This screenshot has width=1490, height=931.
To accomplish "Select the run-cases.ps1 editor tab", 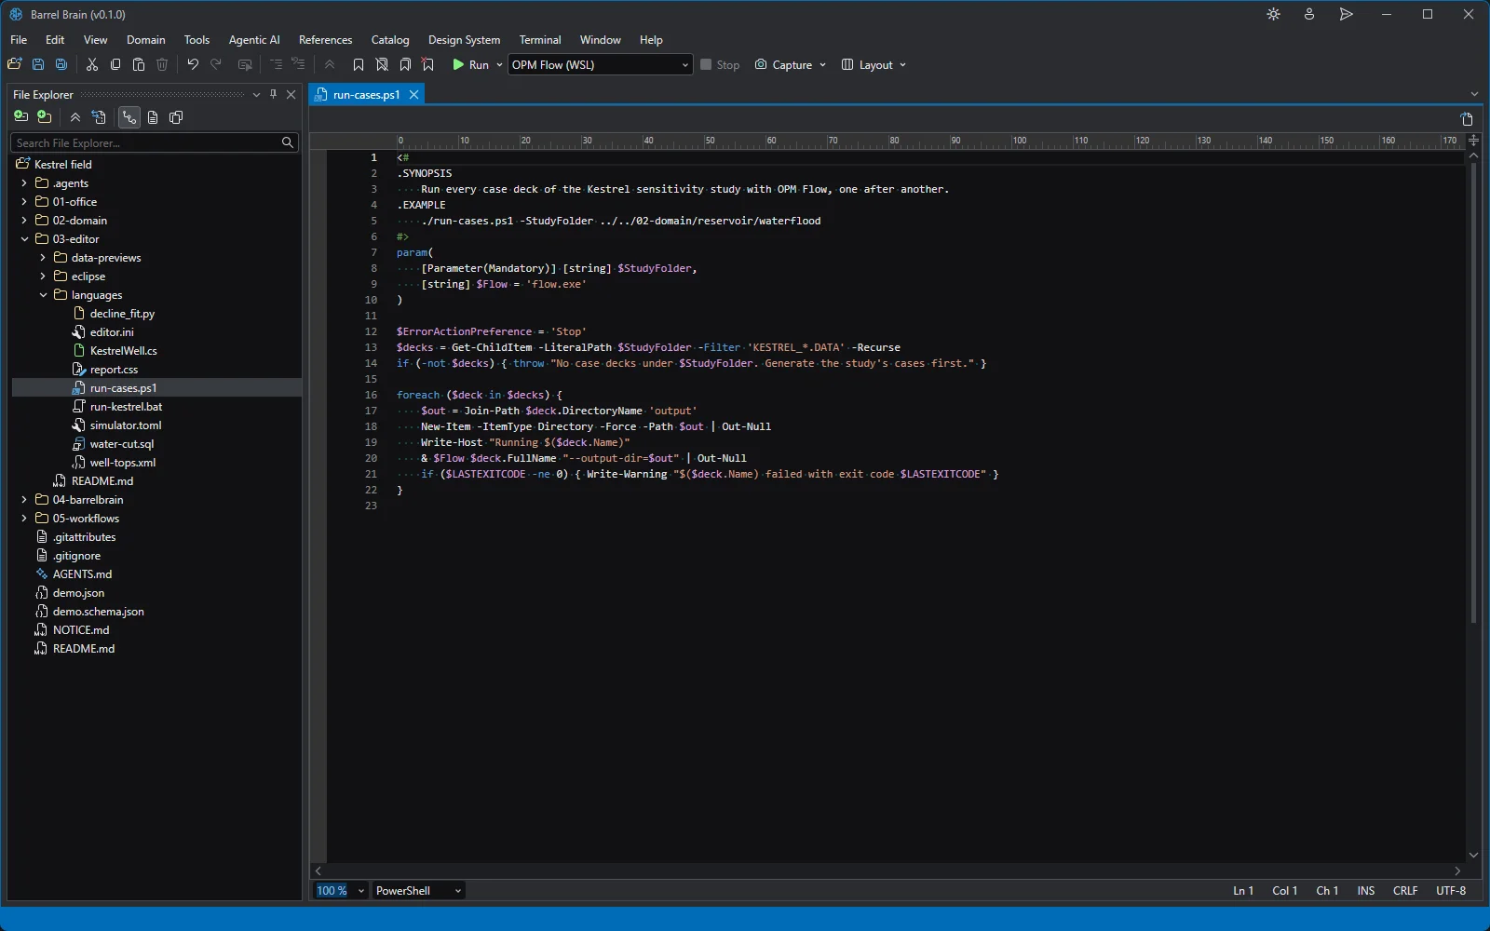I will (x=366, y=94).
